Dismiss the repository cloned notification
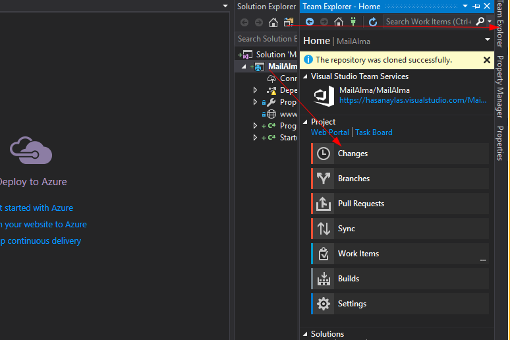Viewport: 510px width, 340px height. [x=486, y=60]
